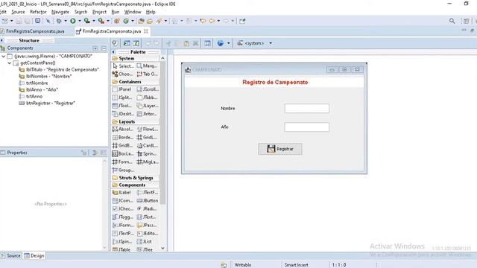Choose the JTabbedPane container in palette
The image size is (477, 268).
pos(148,98)
